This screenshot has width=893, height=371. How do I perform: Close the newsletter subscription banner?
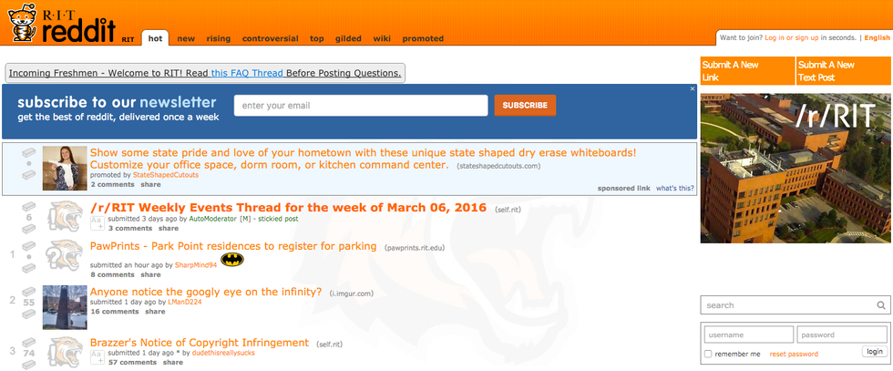[x=692, y=89]
